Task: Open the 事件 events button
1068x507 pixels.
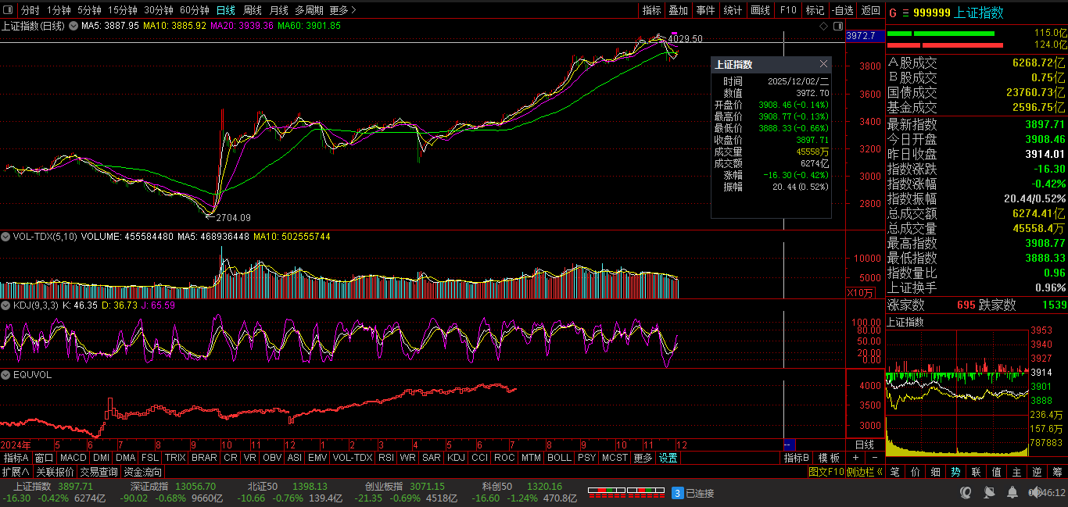Action: coord(705,10)
